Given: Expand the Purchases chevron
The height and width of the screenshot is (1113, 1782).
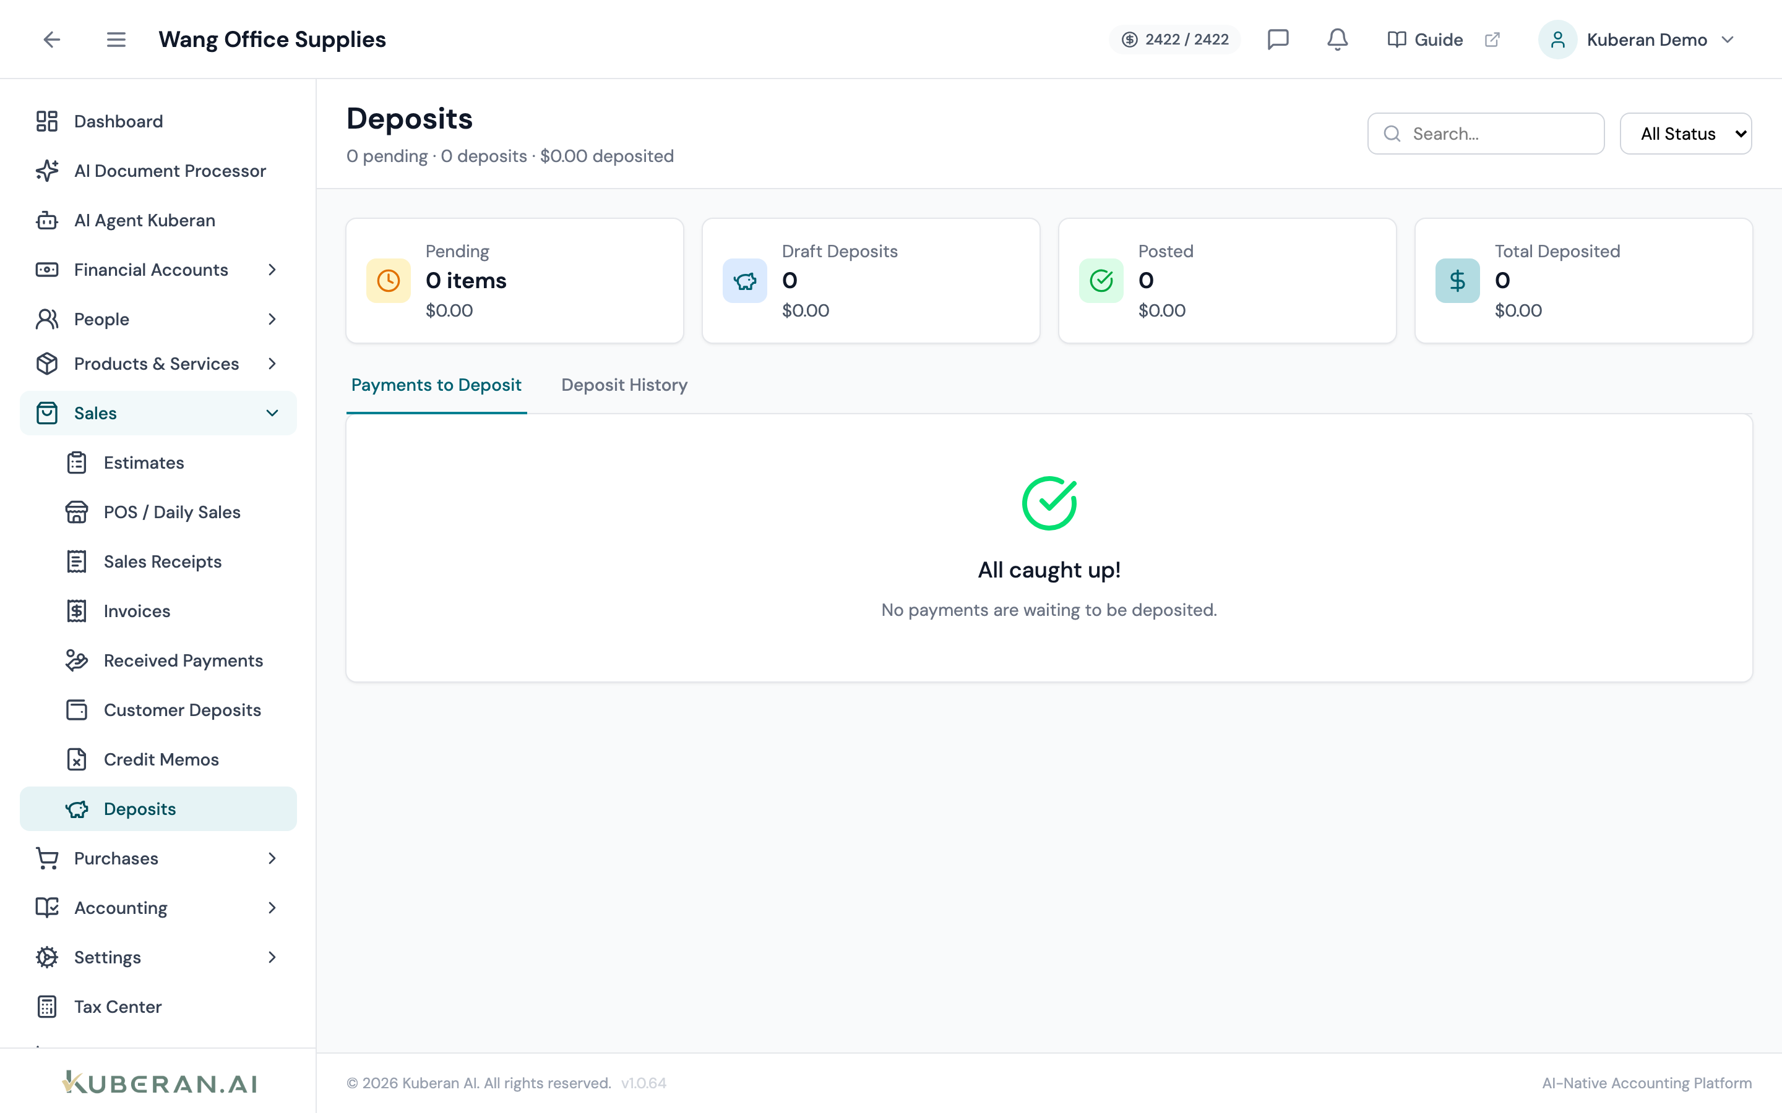Looking at the screenshot, I should pos(272,858).
